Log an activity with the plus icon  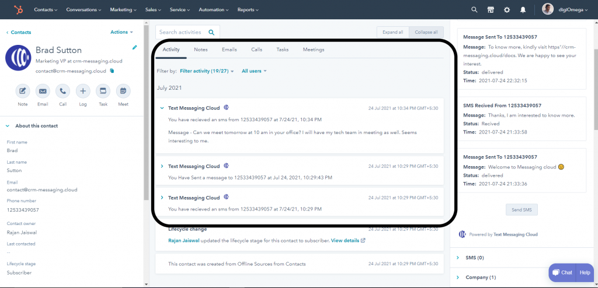(x=83, y=91)
